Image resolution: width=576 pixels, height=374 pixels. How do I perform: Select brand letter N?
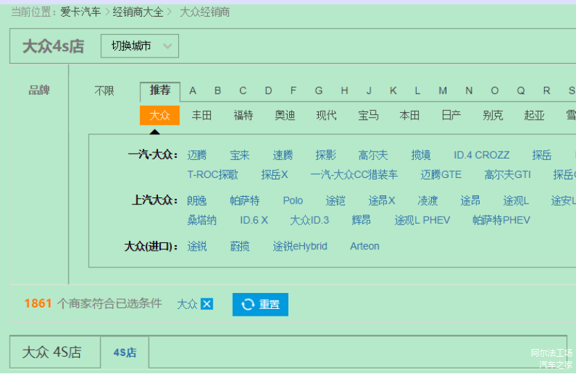(x=469, y=91)
